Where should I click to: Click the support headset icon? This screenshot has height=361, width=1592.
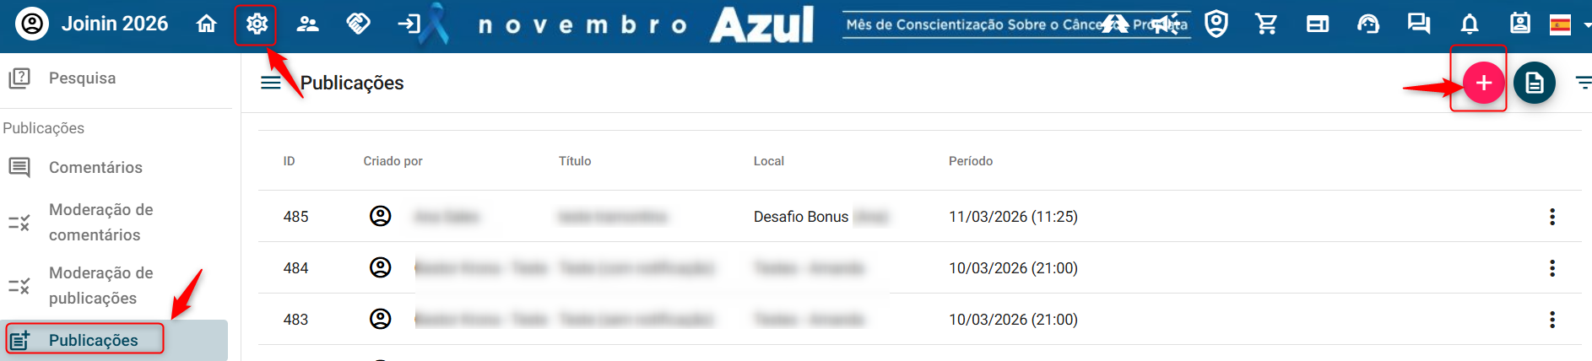coord(1368,24)
